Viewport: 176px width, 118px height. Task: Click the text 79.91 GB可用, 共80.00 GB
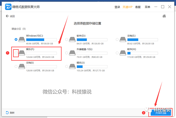pos(90,57)
